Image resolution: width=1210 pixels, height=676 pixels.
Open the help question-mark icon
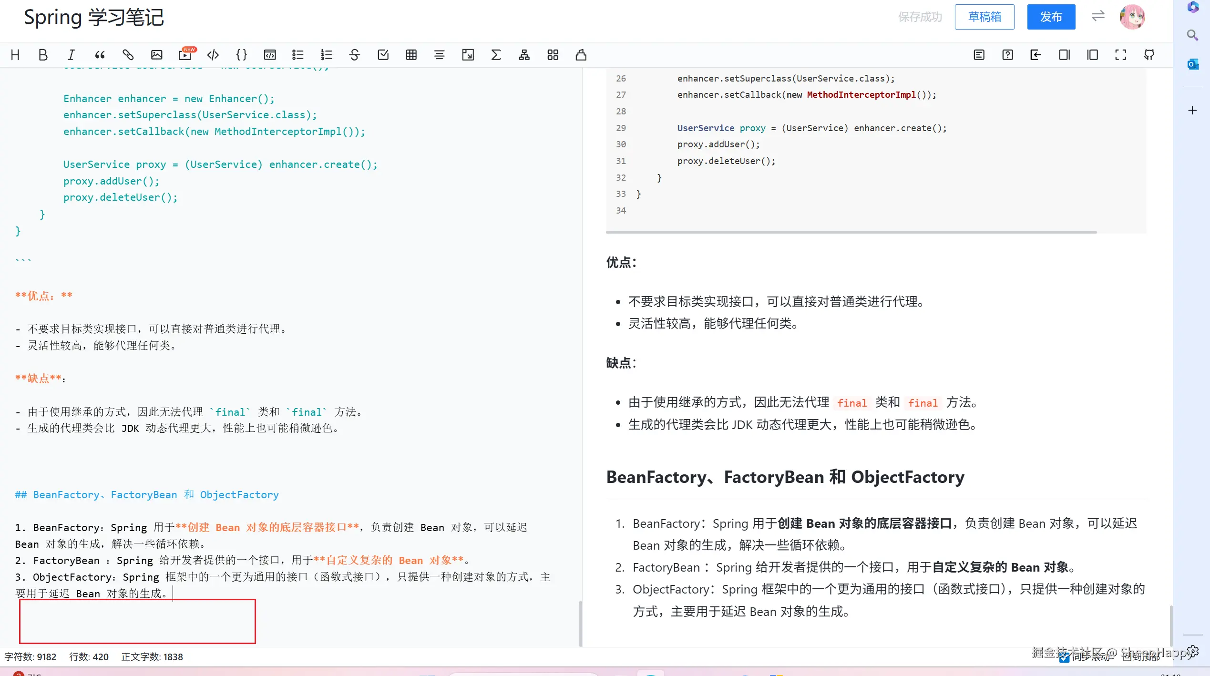pyautogui.click(x=1007, y=54)
